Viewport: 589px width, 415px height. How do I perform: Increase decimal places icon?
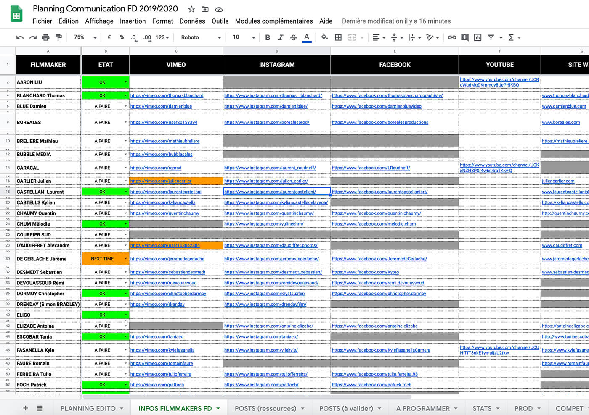tap(147, 37)
